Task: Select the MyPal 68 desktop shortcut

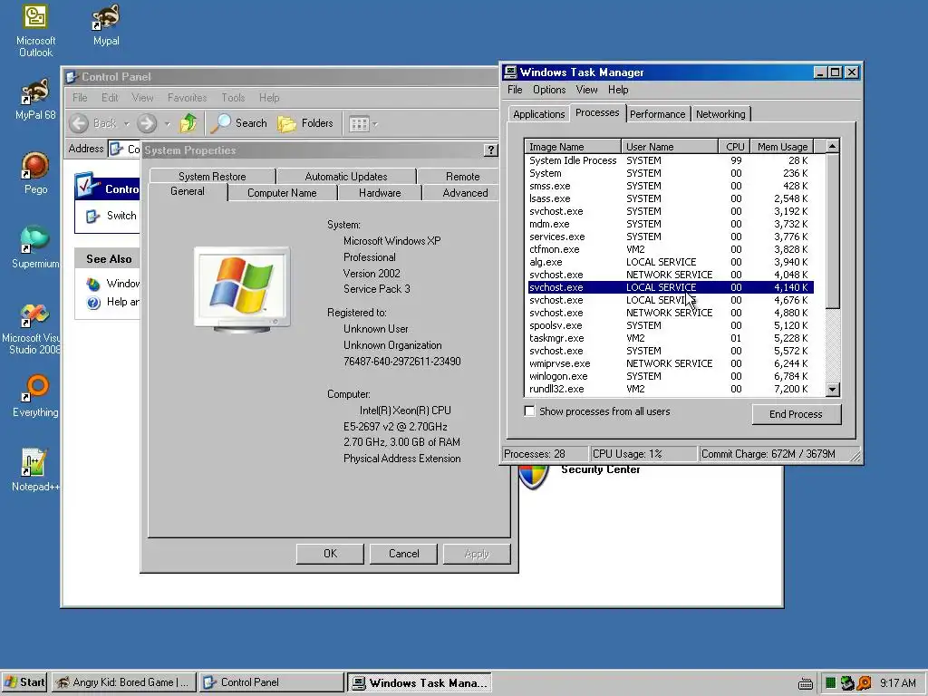Action: 35,100
